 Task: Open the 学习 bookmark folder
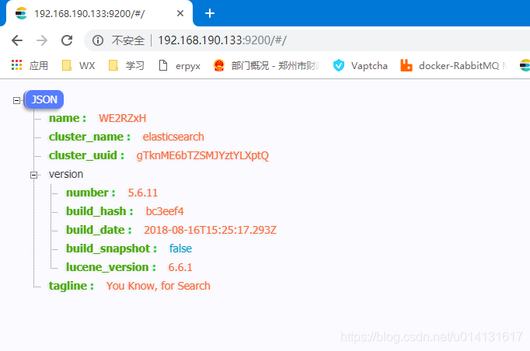click(127, 65)
